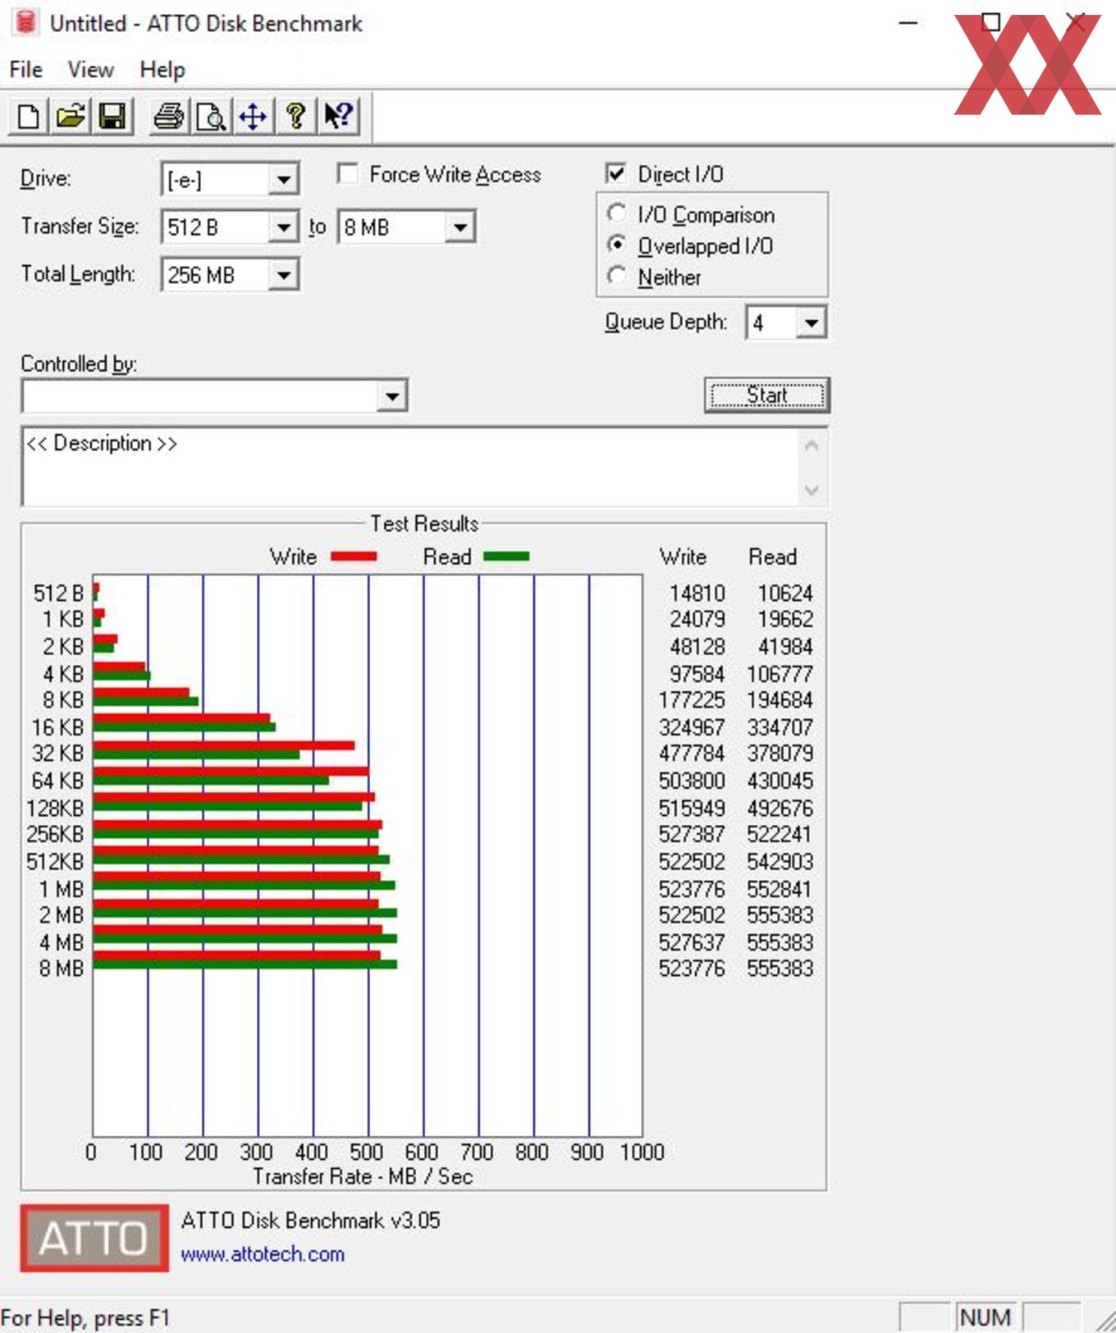Open the View menu

pos(90,70)
